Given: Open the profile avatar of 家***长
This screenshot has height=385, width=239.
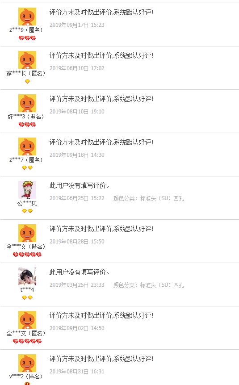Looking at the screenshot, I should 27,60.
